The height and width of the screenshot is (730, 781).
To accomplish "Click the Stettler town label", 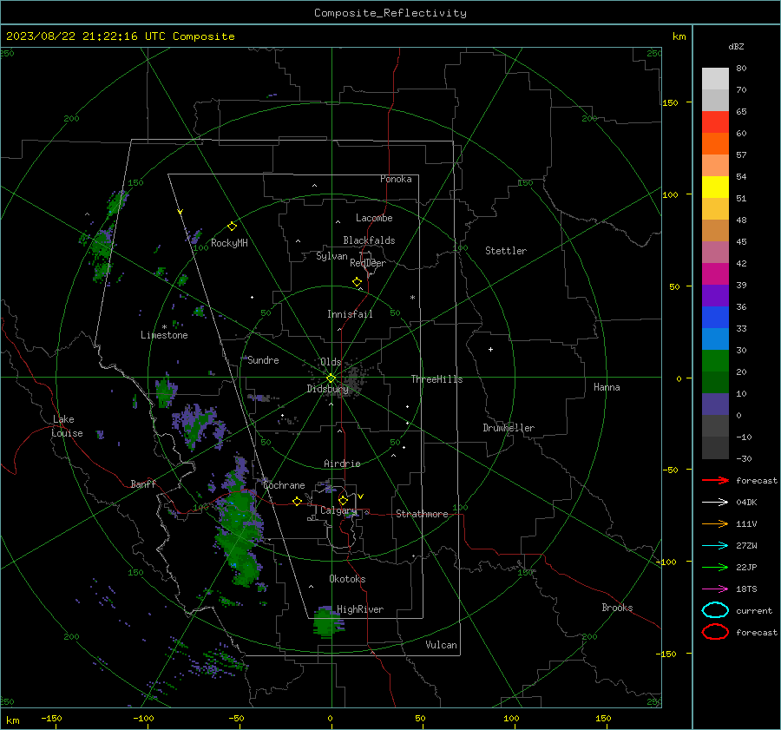I will (x=506, y=251).
